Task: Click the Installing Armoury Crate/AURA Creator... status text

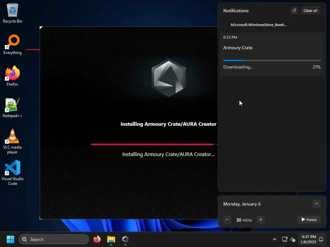Action: (x=168, y=154)
